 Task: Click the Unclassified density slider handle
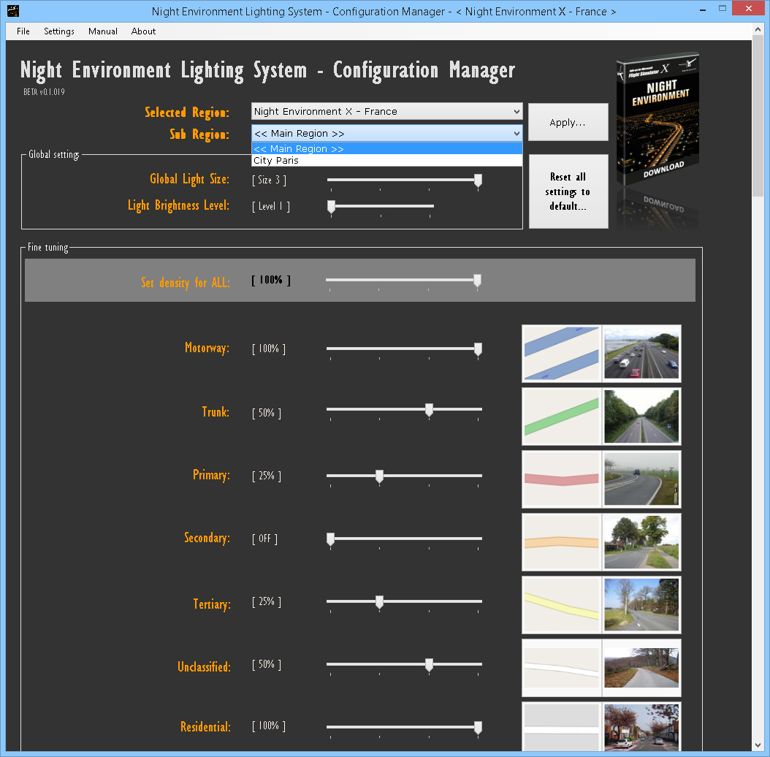[x=429, y=665]
